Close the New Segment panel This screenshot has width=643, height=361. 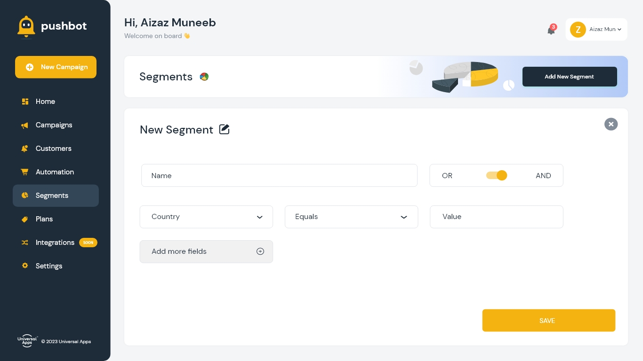pos(611,124)
